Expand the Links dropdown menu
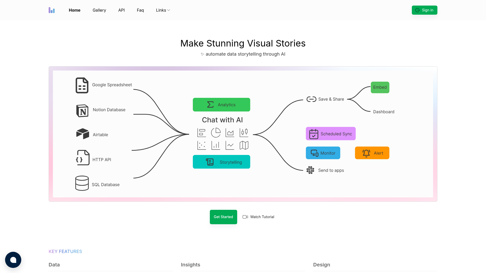 pos(163,10)
